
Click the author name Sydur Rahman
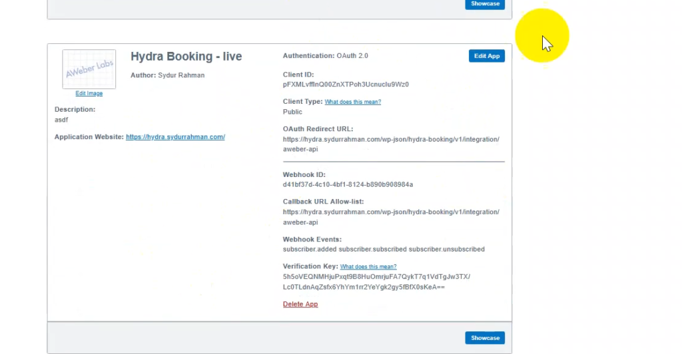(181, 75)
